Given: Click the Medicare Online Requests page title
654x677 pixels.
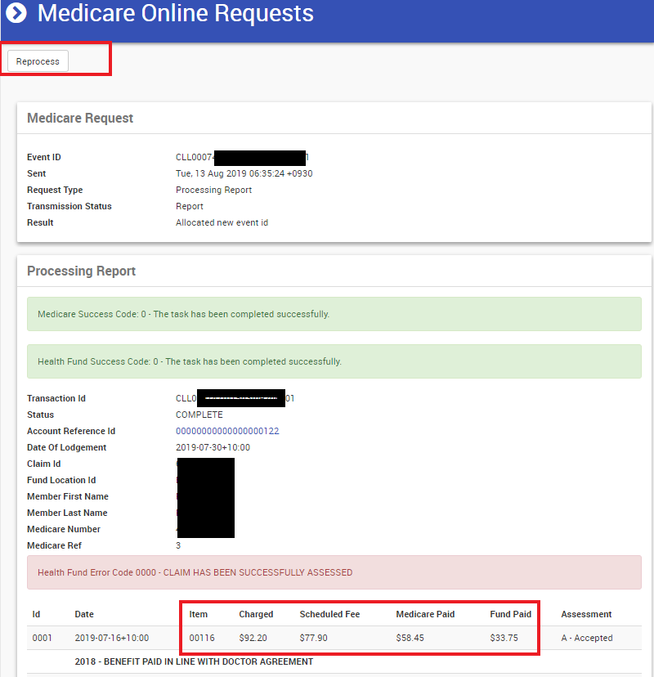Looking at the screenshot, I should (x=175, y=13).
